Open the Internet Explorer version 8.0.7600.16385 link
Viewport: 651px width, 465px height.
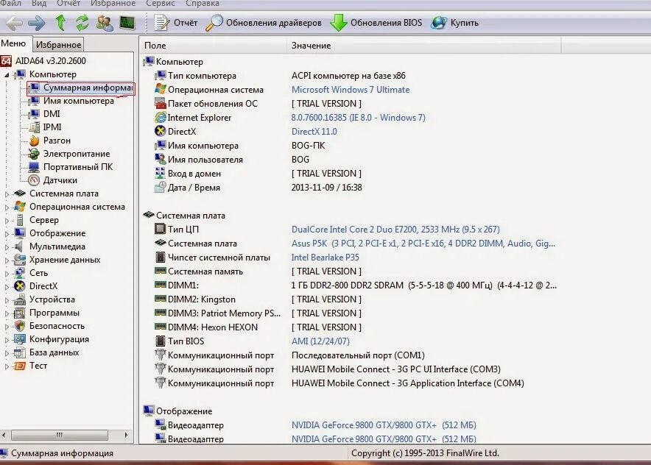pyautogui.click(x=359, y=118)
